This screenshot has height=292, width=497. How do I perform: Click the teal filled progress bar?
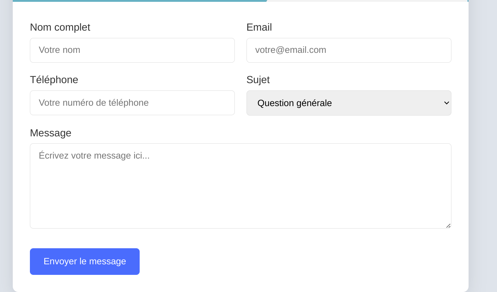tap(140, 1)
